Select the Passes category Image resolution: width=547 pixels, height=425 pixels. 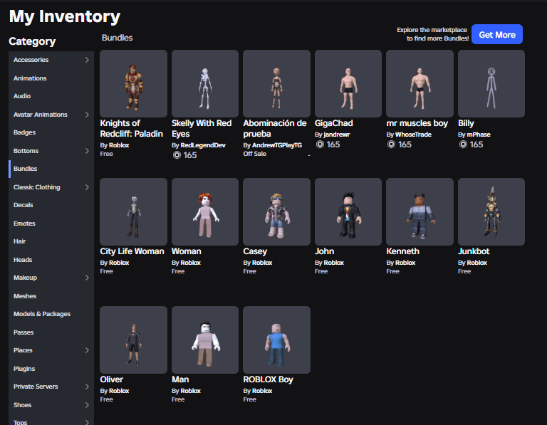(51, 332)
